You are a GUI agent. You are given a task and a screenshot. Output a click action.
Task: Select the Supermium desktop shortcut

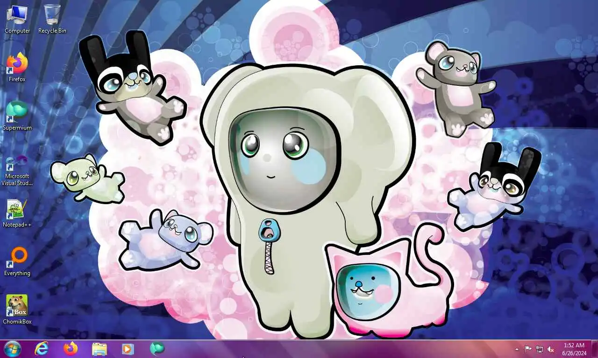coord(17,116)
